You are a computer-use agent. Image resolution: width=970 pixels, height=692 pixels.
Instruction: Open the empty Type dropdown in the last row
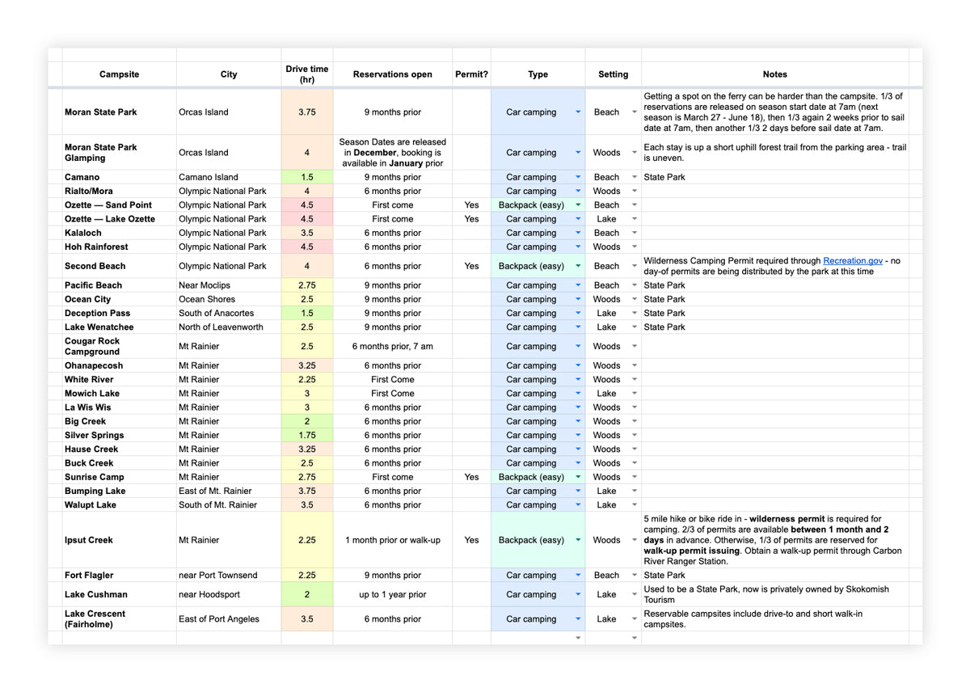click(x=577, y=638)
